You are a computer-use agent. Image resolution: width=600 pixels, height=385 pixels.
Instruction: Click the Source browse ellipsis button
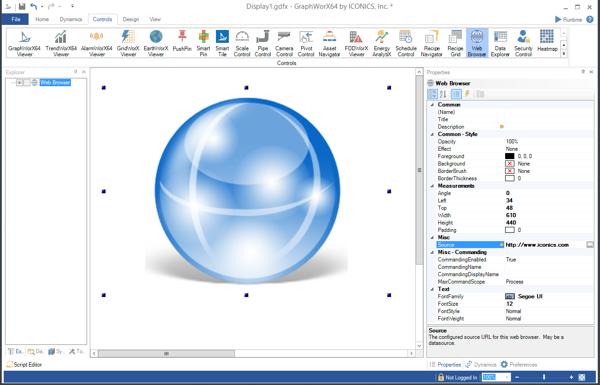point(590,245)
